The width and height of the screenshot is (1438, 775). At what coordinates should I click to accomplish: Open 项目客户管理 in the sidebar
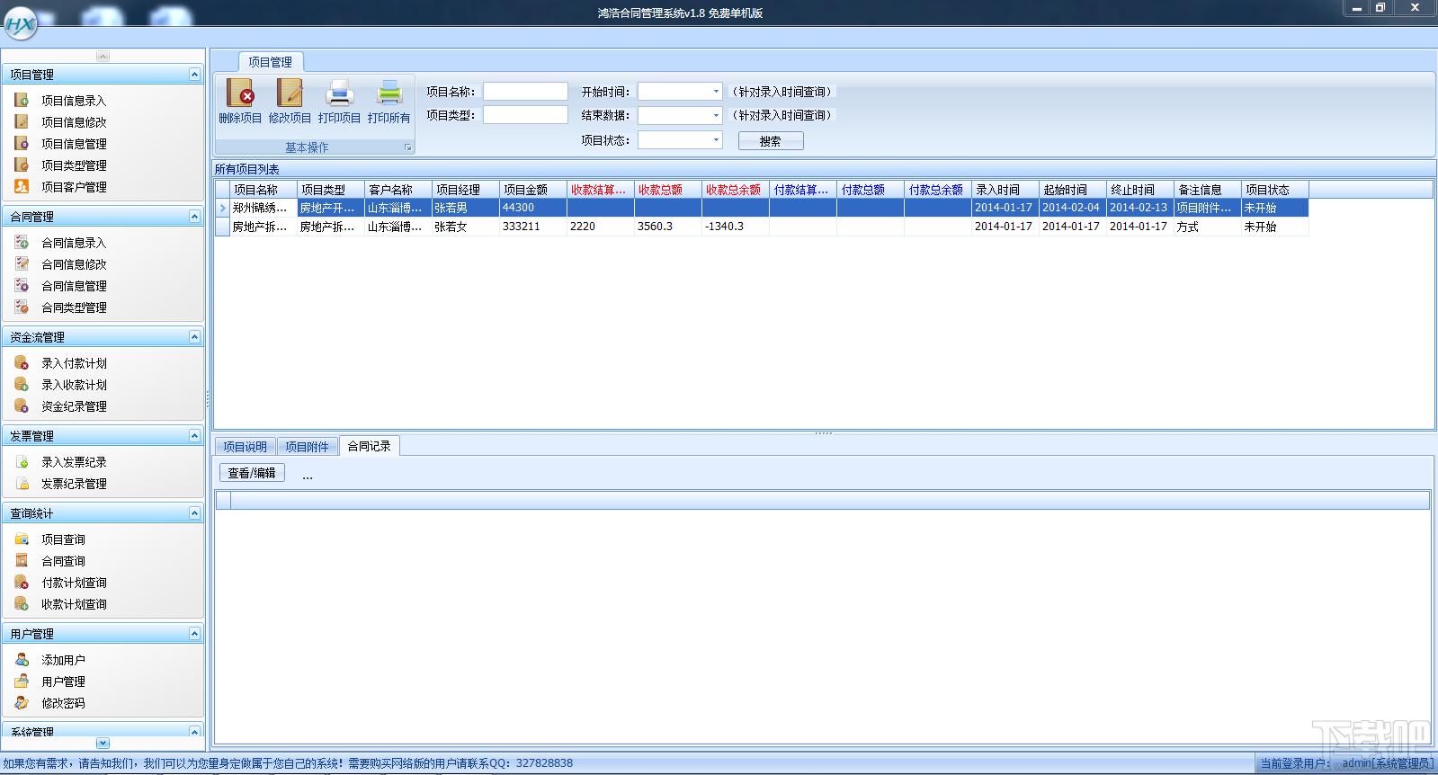[74, 187]
